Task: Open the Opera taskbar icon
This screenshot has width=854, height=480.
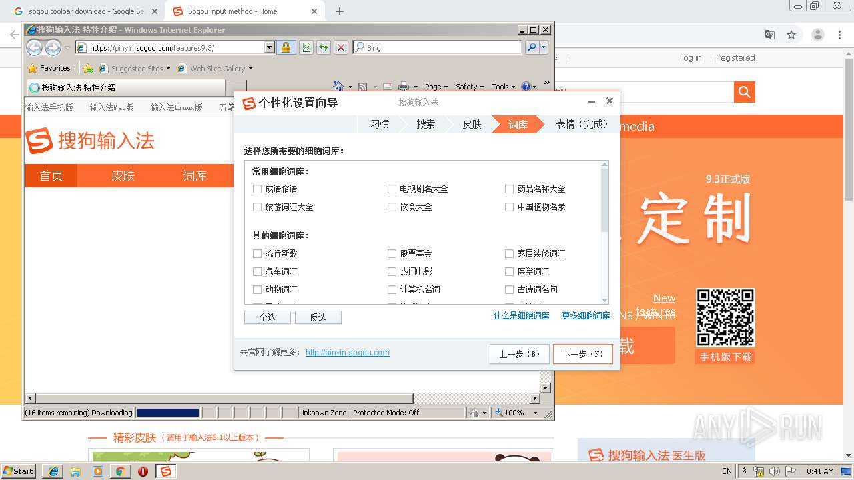Action: 143,471
